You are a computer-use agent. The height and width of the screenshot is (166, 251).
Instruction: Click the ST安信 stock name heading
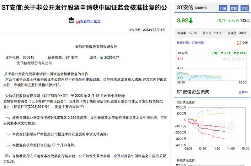(185, 8)
